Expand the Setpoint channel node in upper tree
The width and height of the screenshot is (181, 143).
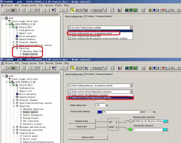(x=14, y=42)
